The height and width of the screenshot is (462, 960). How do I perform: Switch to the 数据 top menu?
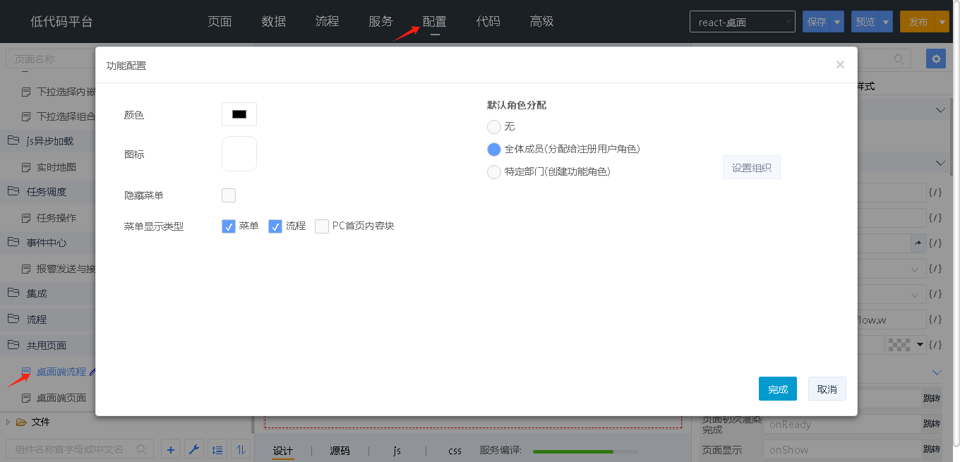pyautogui.click(x=274, y=22)
